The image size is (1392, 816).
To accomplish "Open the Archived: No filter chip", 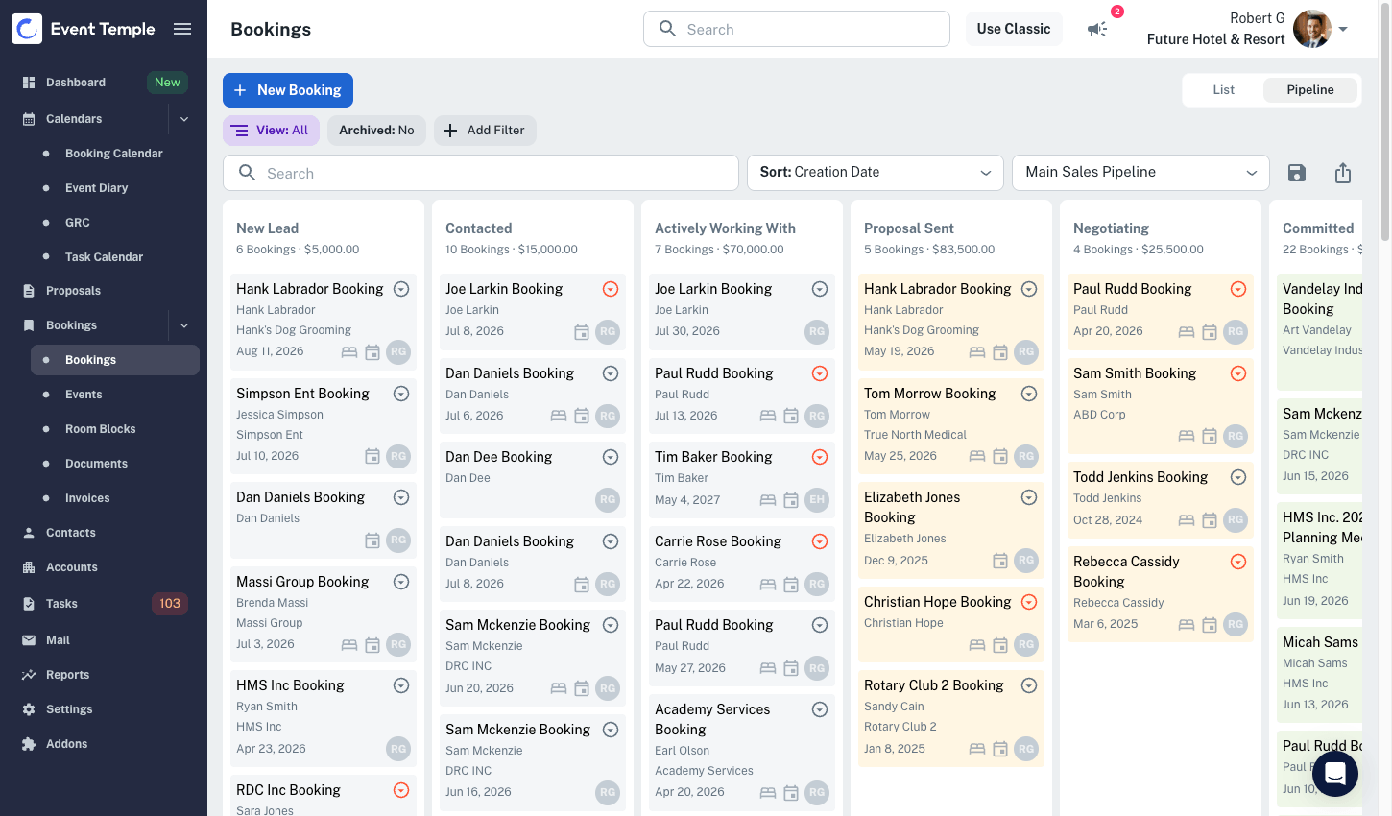I will click(x=376, y=131).
